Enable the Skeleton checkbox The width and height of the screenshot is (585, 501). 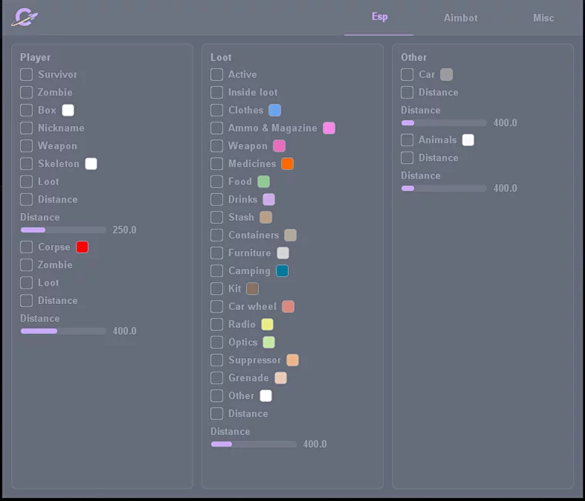coord(26,164)
